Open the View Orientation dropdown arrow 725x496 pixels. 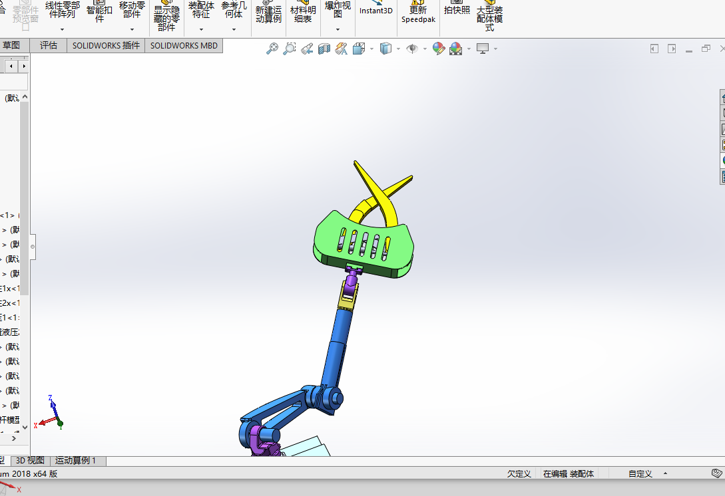371,49
